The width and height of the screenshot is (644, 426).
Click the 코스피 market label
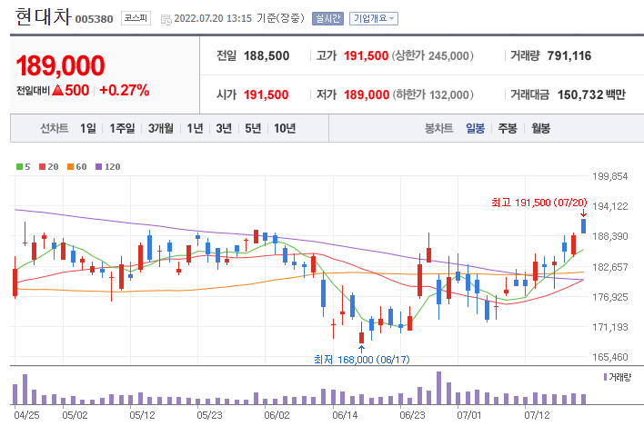pyautogui.click(x=136, y=18)
